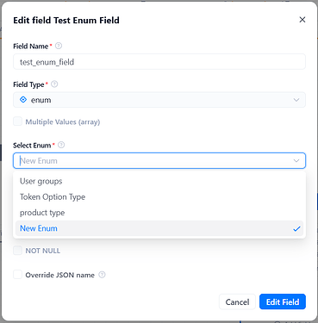Confirm with the Edit Field button

click(283, 301)
